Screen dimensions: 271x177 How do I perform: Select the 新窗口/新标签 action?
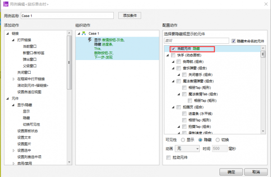point(33,53)
